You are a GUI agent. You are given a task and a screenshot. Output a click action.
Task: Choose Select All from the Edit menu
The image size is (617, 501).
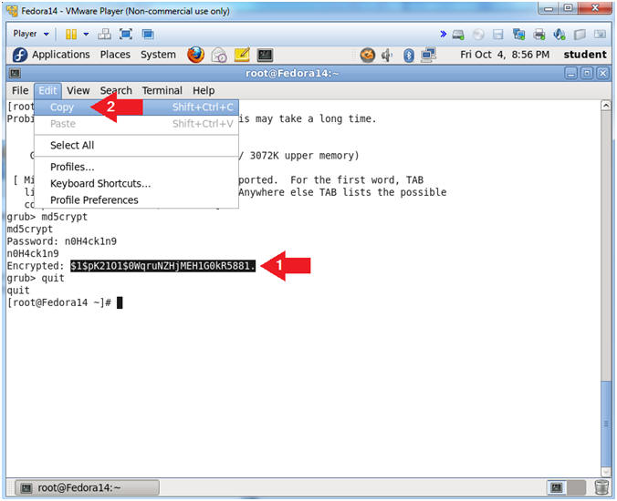coord(136,145)
